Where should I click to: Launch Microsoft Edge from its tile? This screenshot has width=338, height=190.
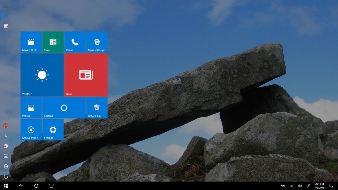pyautogui.click(x=97, y=42)
